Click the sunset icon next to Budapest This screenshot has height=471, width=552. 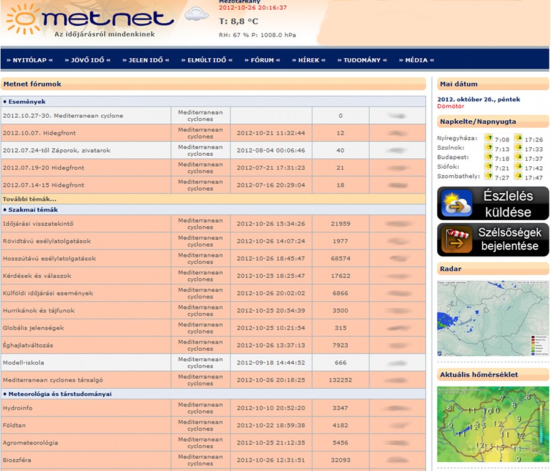518,158
